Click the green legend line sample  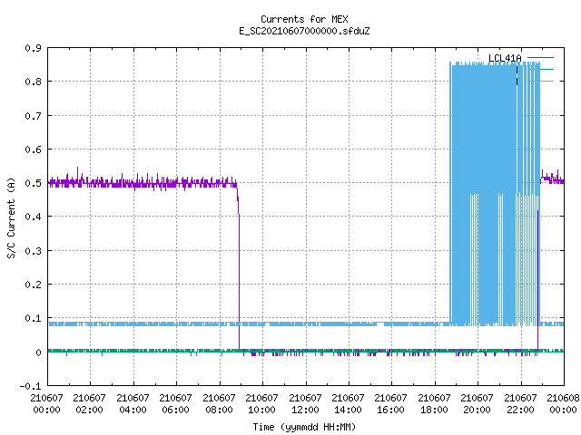[x=547, y=69]
